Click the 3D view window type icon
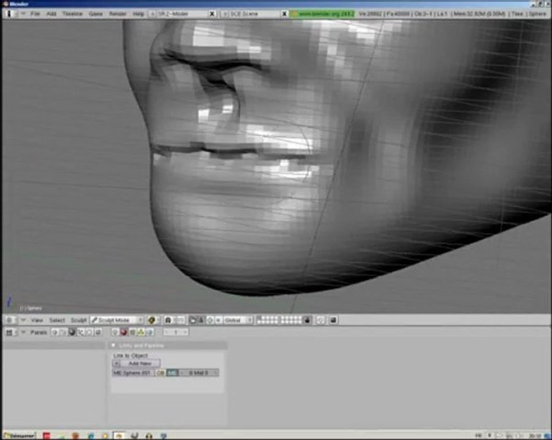Image resolution: width=552 pixels, height=440 pixels. click(x=10, y=320)
